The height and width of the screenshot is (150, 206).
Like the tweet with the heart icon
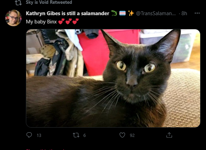click(122, 135)
